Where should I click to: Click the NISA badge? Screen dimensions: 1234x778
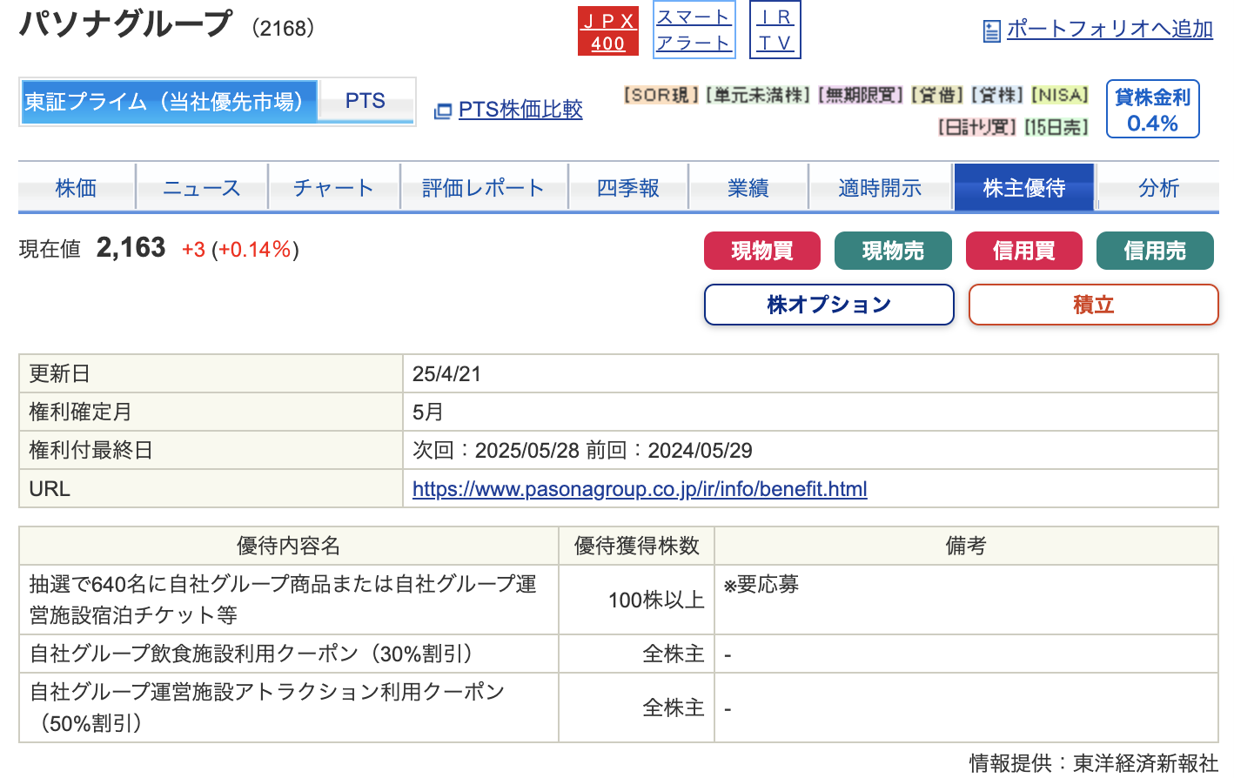pos(1060,95)
